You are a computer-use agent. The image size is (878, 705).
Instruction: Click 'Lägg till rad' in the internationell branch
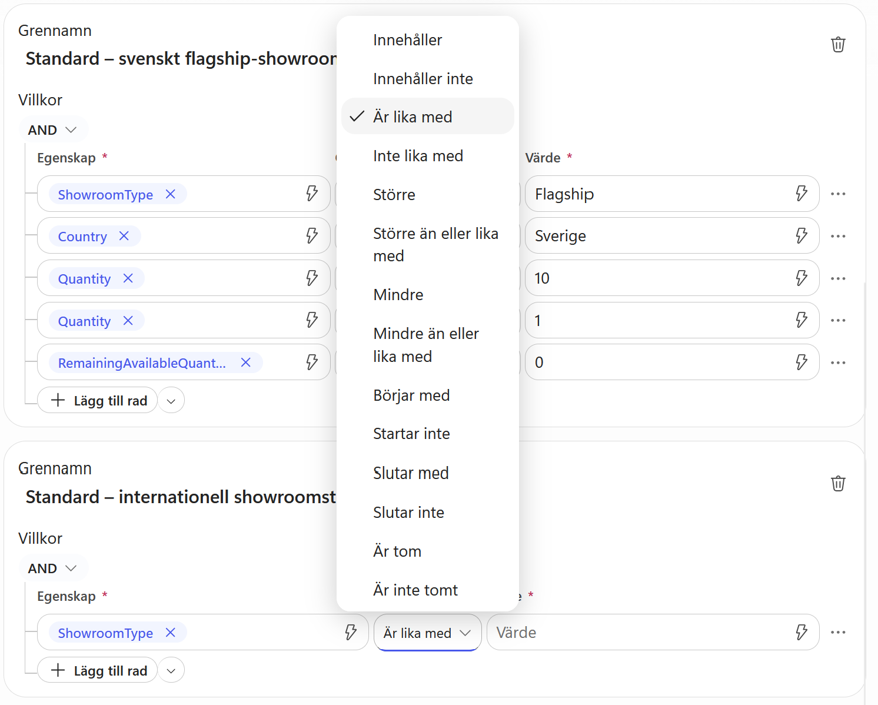pos(98,671)
